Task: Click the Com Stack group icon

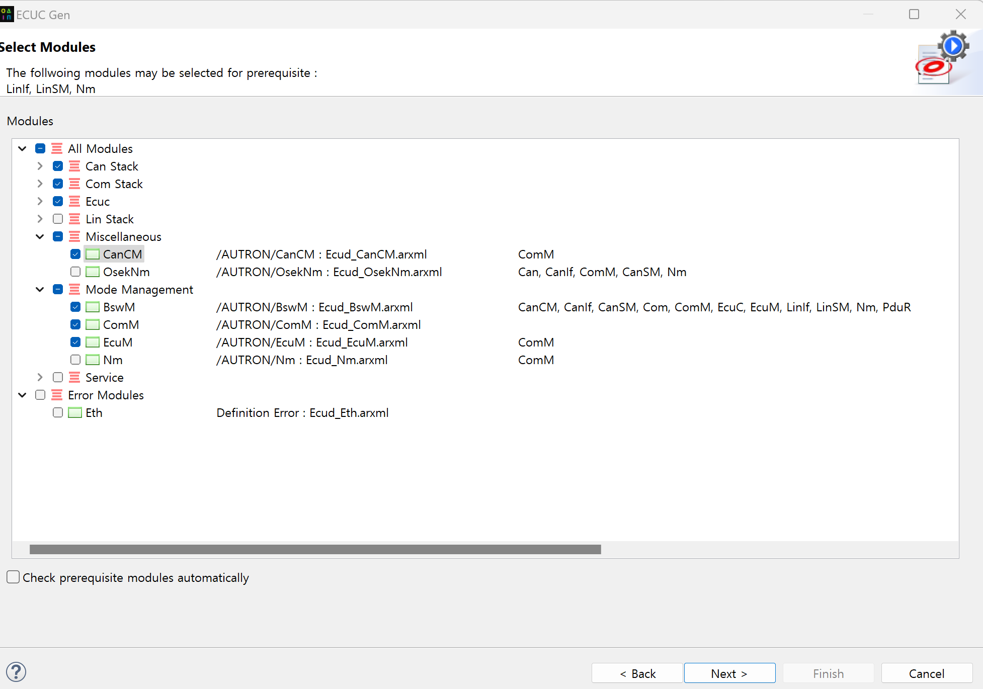Action: (74, 184)
